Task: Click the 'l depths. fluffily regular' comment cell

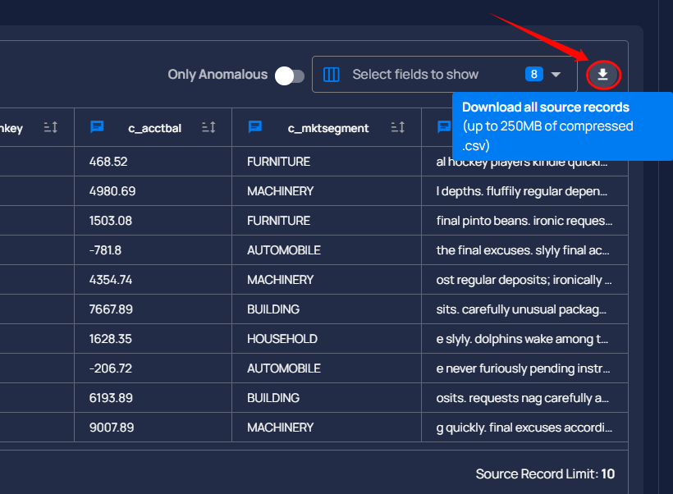Action: pos(525,191)
